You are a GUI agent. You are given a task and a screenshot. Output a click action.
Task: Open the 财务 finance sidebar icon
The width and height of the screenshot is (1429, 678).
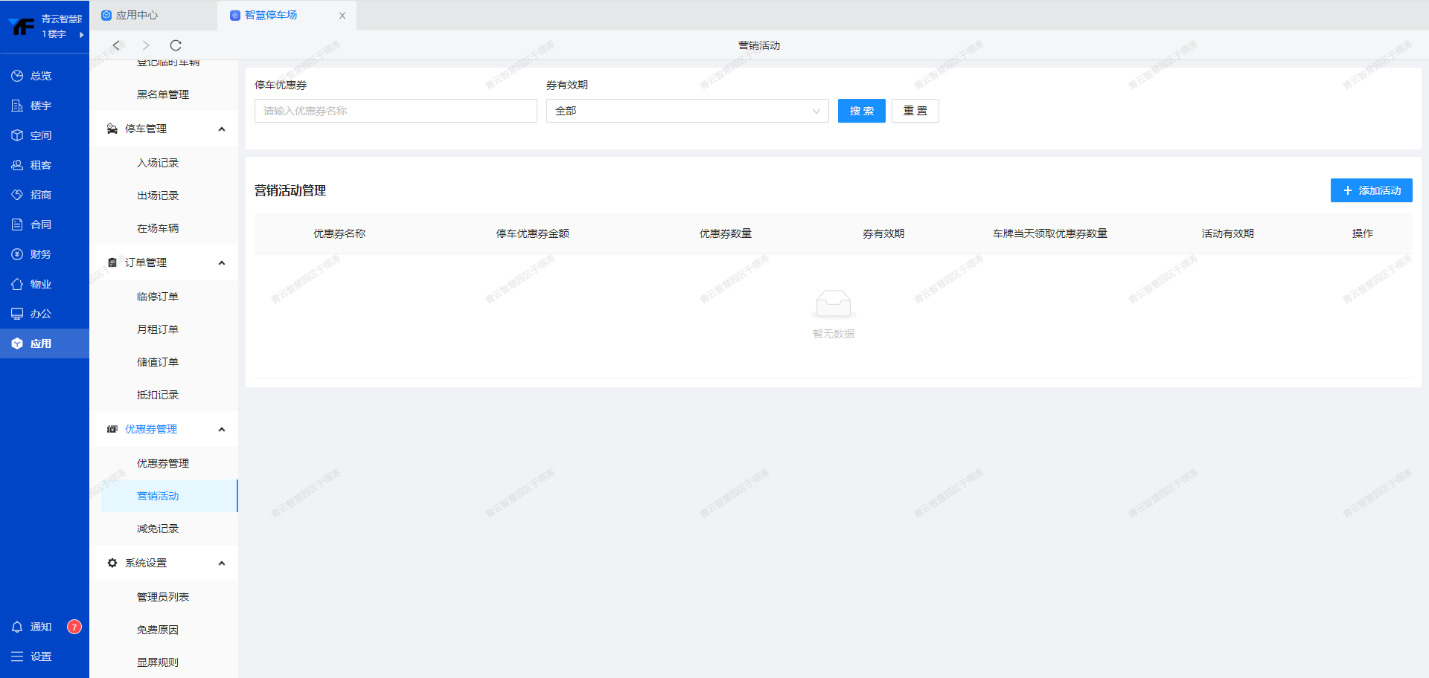pyautogui.click(x=17, y=254)
